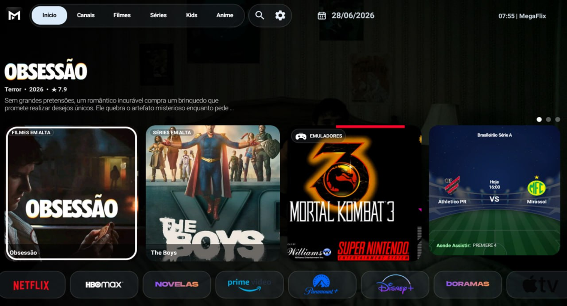Open The Boys series card
This screenshot has width=567, height=306.
[213, 193]
